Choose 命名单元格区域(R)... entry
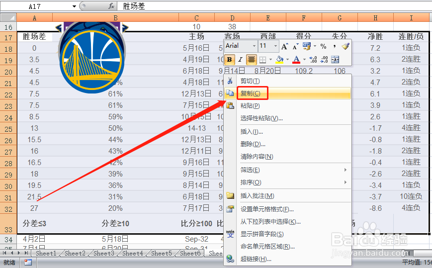 coord(287,247)
